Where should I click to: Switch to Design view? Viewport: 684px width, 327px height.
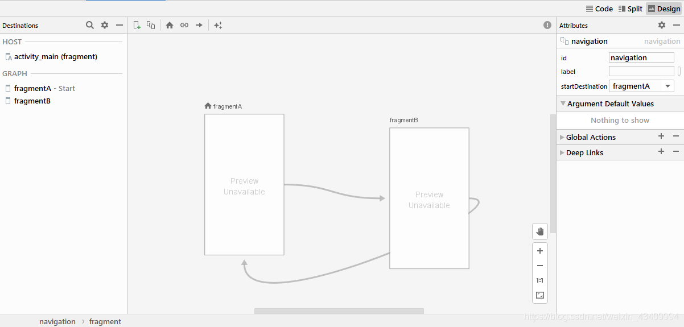click(664, 9)
